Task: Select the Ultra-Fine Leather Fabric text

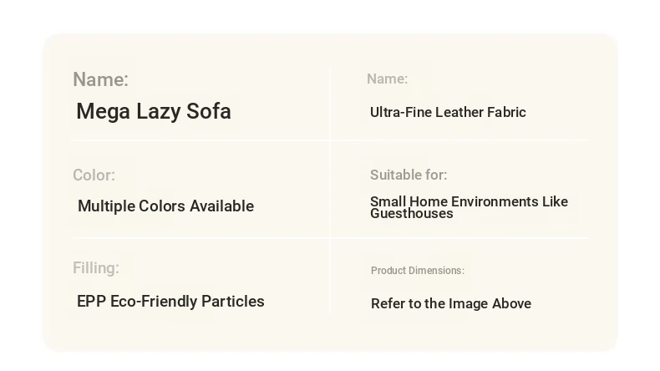Action: click(x=448, y=112)
